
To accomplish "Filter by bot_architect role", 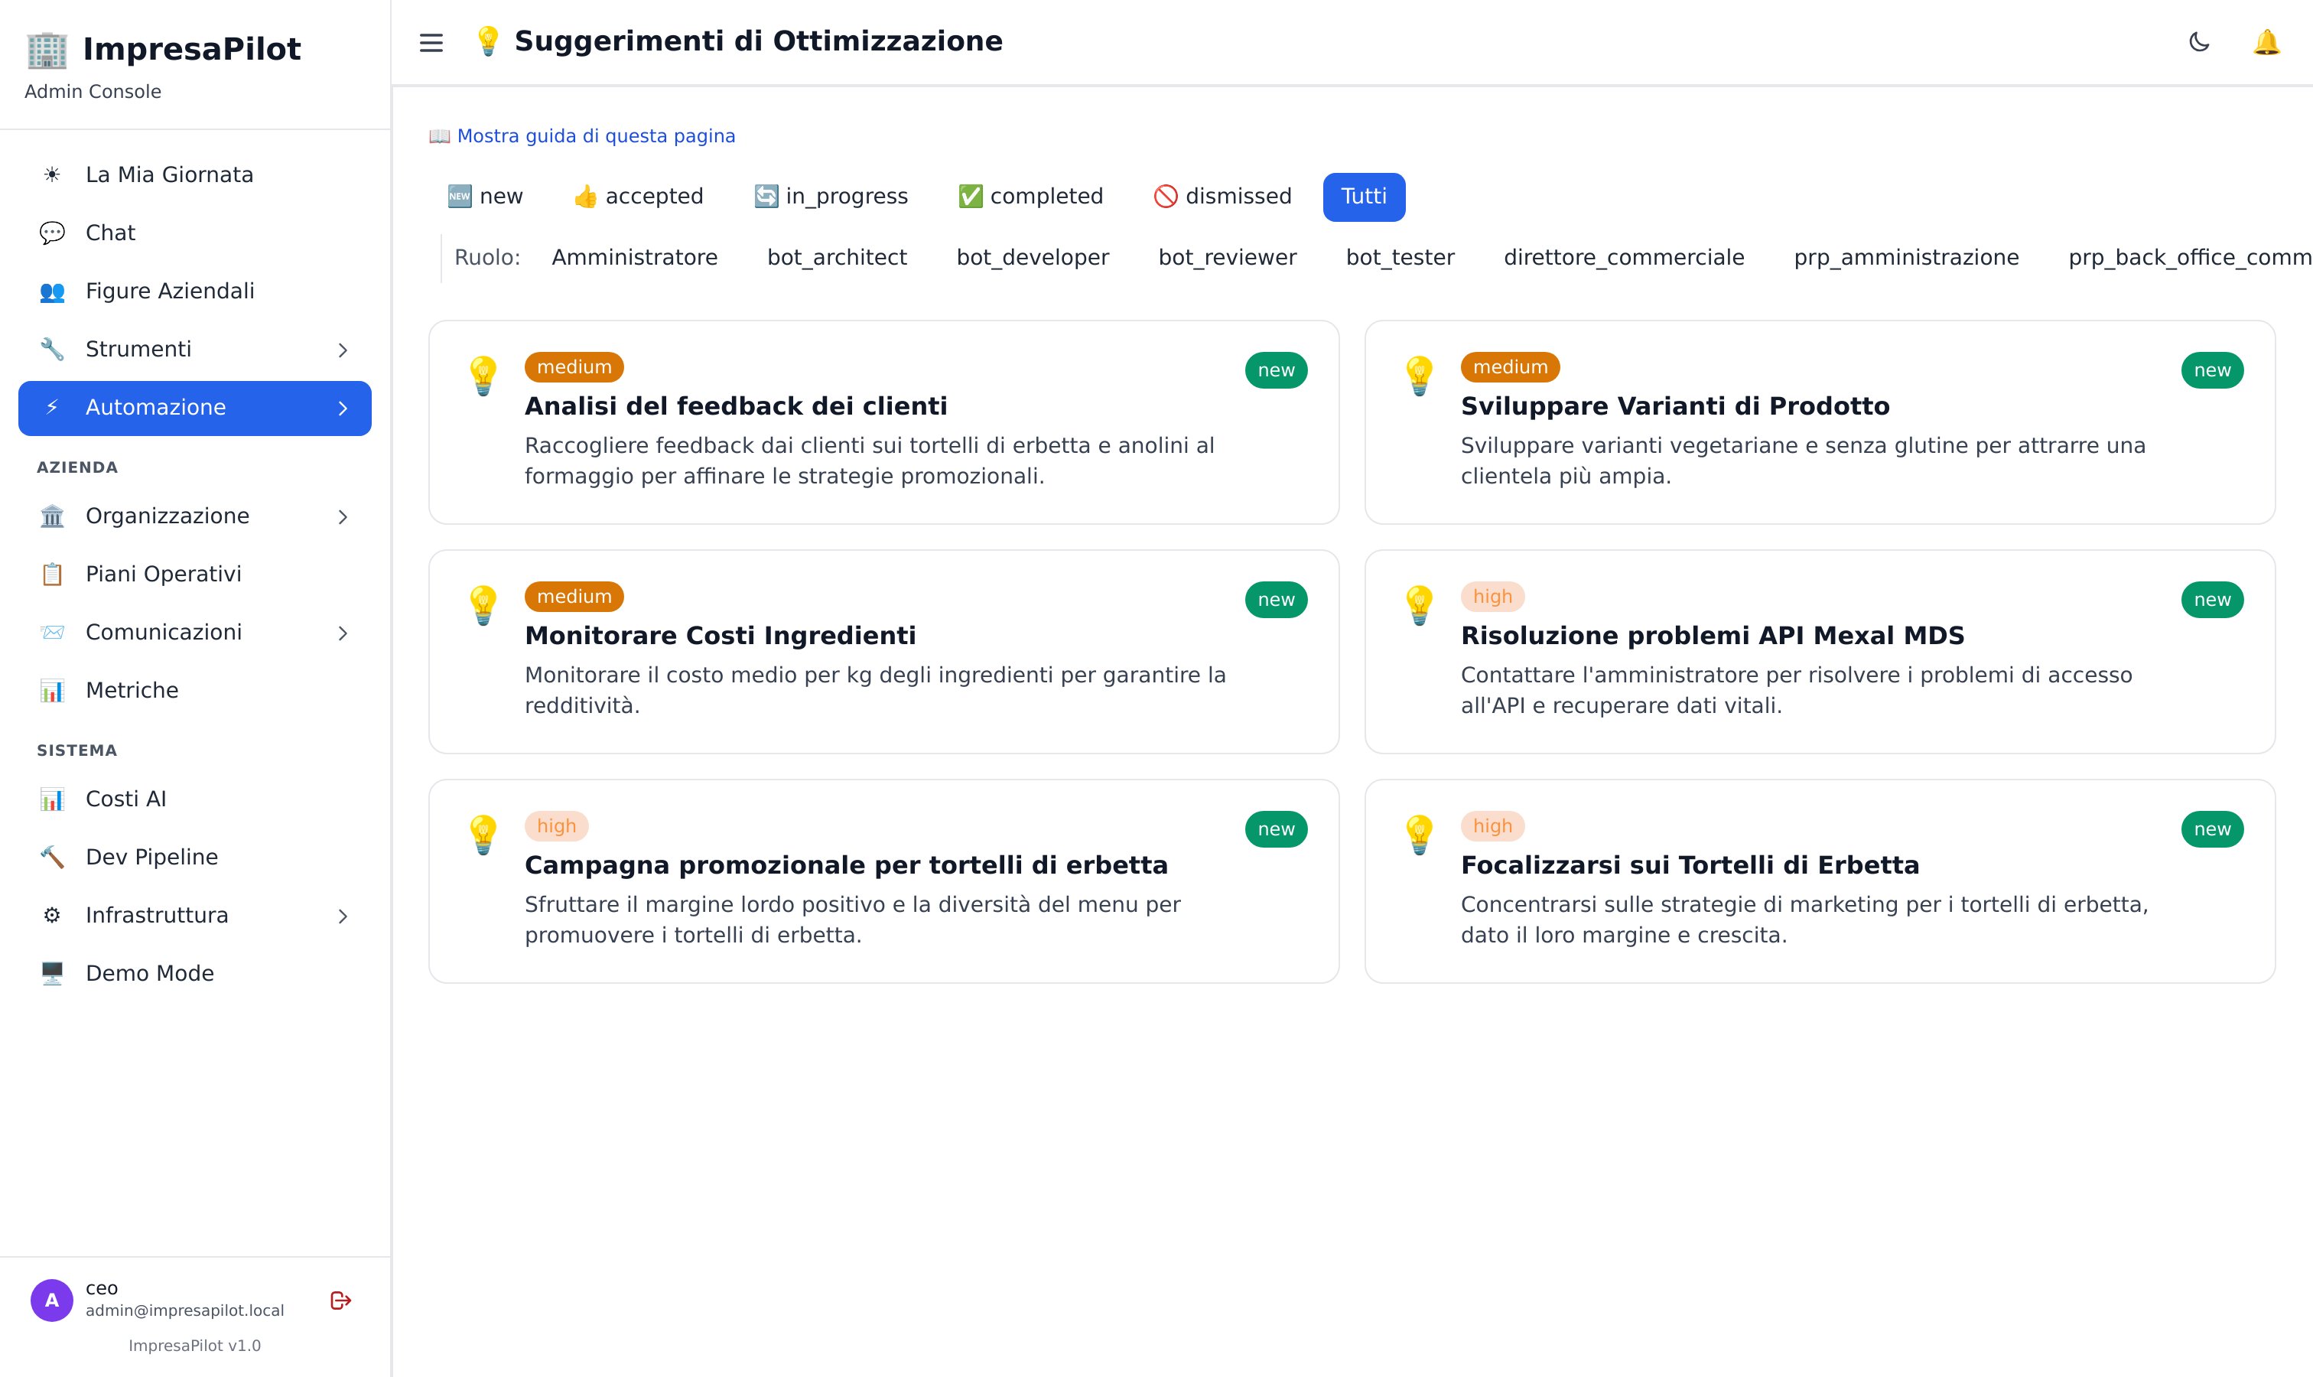I will pos(837,258).
